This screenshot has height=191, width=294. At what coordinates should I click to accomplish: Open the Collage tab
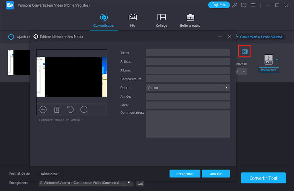[x=161, y=20]
